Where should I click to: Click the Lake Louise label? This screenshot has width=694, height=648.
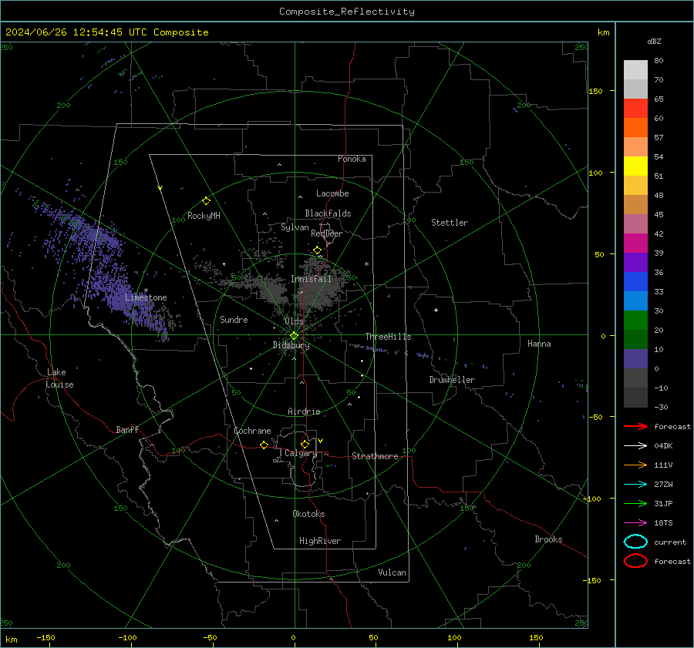59,378
